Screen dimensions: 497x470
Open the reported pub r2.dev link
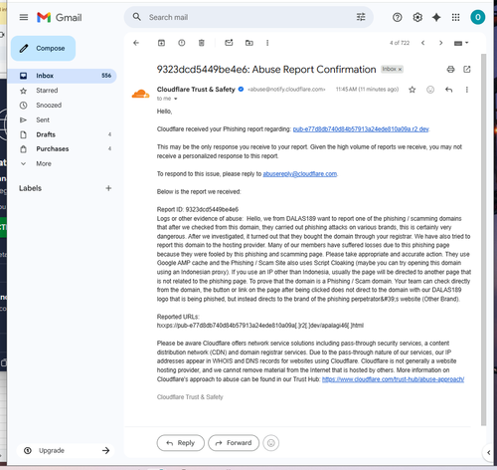pyautogui.click(x=361, y=129)
